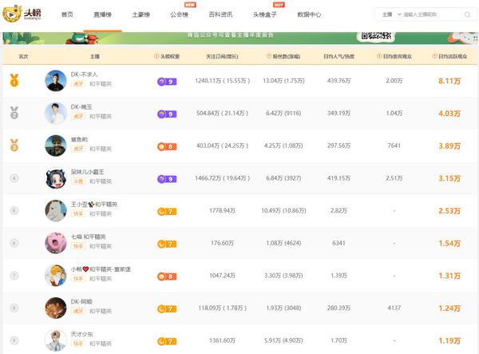
Task: Click the level 7 weight badge in rank 5 row
Action: (x=167, y=212)
